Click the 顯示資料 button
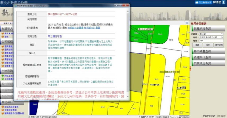The image size is (227, 118). pos(219,45)
